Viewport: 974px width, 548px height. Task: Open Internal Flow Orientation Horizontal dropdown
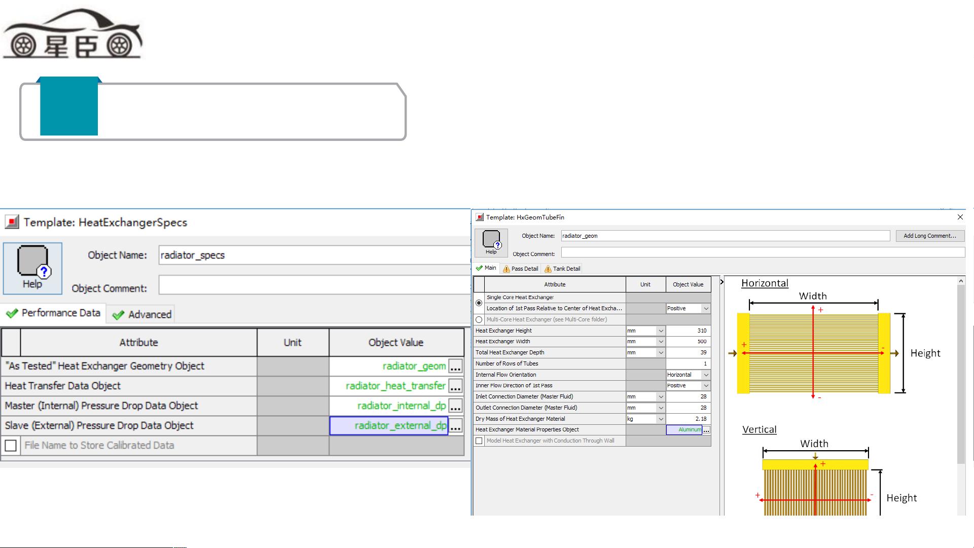click(x=706, y=375)
